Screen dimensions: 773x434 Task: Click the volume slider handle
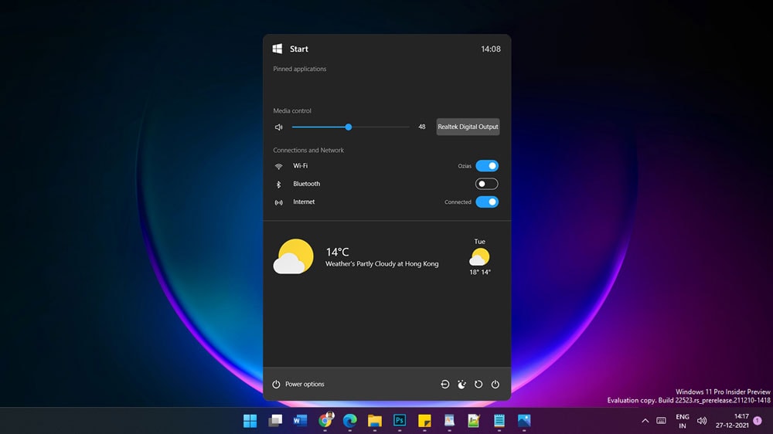(x=349, y=127)
